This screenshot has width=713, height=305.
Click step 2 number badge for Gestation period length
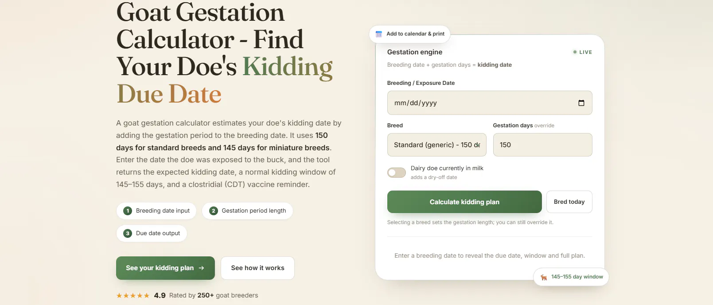click(x=214, y=211)
